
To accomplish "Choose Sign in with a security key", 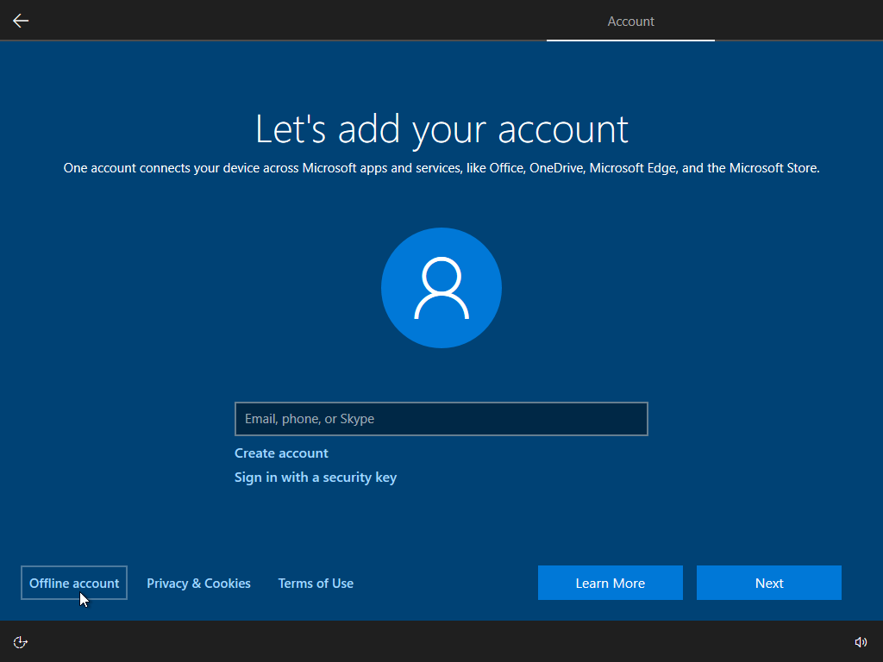I will [x=316, y=478].
